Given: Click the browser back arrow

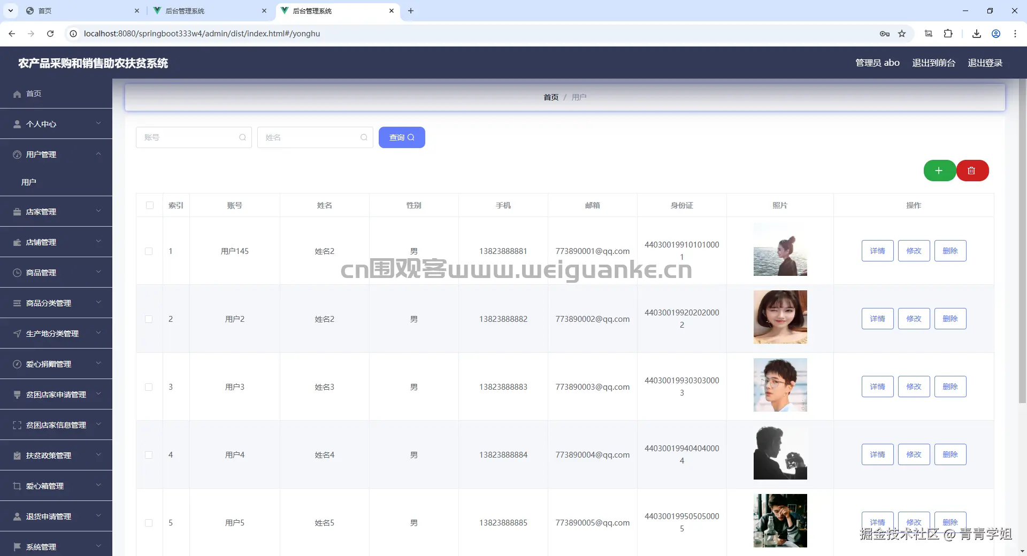Looking at the screenshot, I should [12, 34].
